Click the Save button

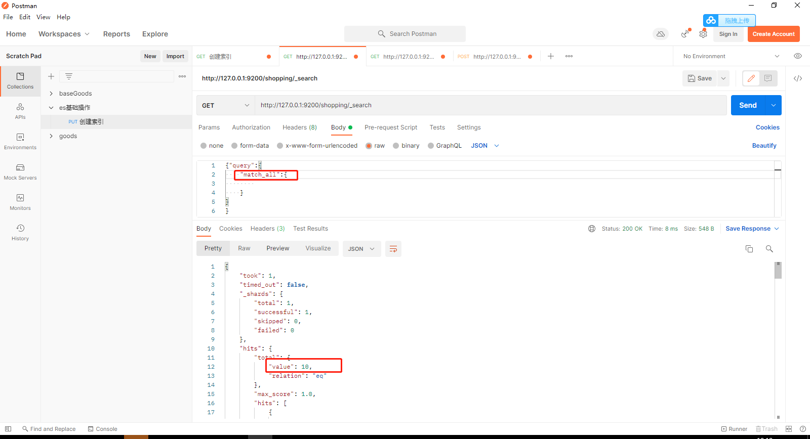point(700,78)
